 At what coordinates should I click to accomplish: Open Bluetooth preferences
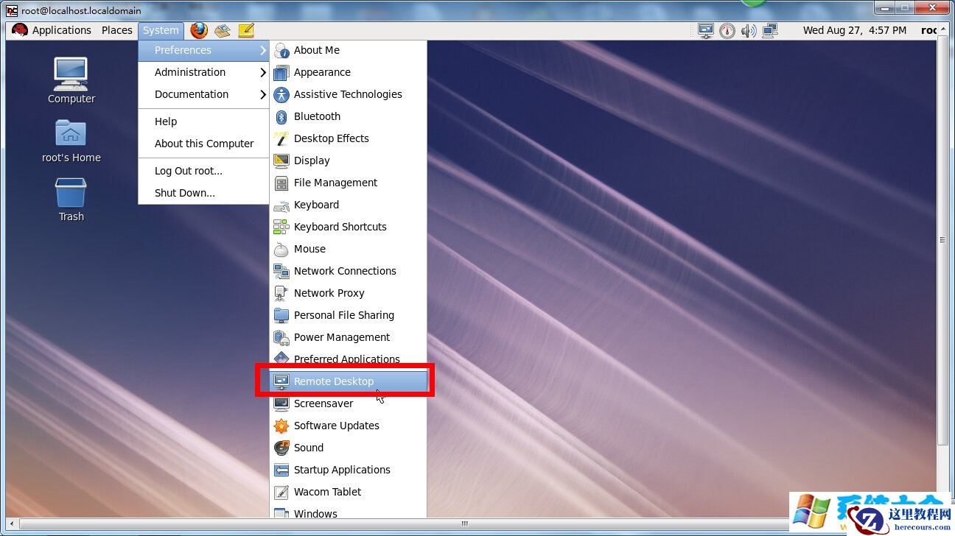coord(349,116)
